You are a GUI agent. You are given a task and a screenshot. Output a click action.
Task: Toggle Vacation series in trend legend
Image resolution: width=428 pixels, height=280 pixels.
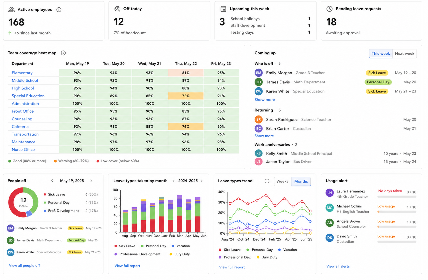[x=287, y=250]
